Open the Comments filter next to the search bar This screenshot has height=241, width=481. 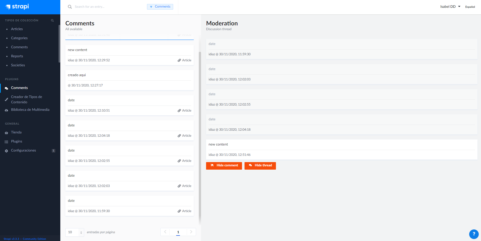160,7
